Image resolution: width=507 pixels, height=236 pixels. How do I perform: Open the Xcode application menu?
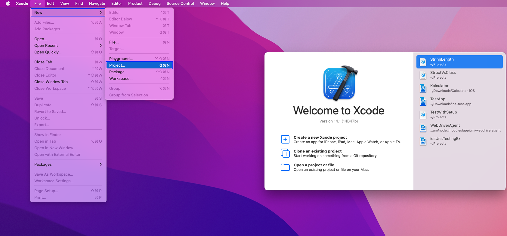coord(22,4)
